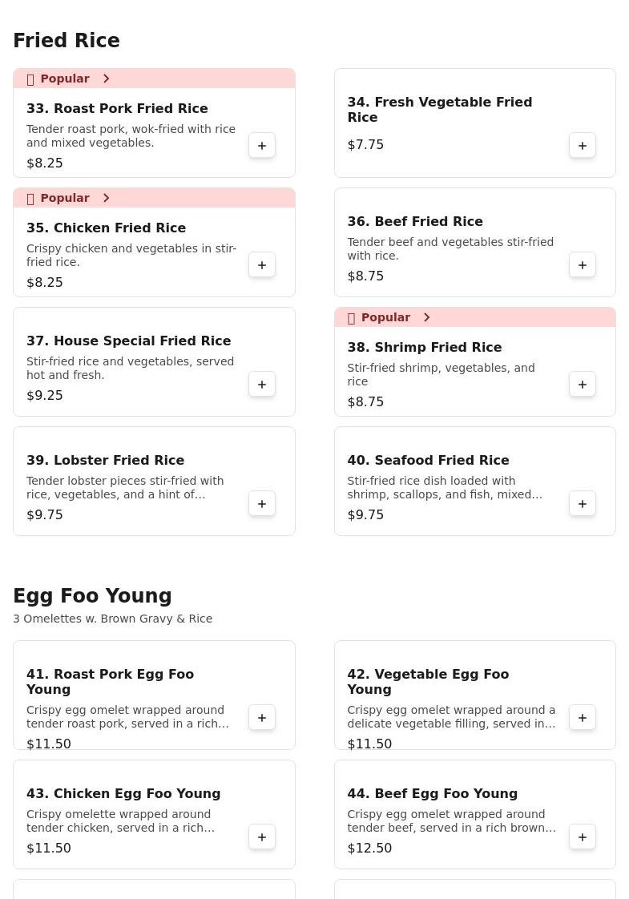Add Beef Egg Foo Young to cart
This screenshot has width=629, height=899.
pyautogui.click(x=583, y=837)
